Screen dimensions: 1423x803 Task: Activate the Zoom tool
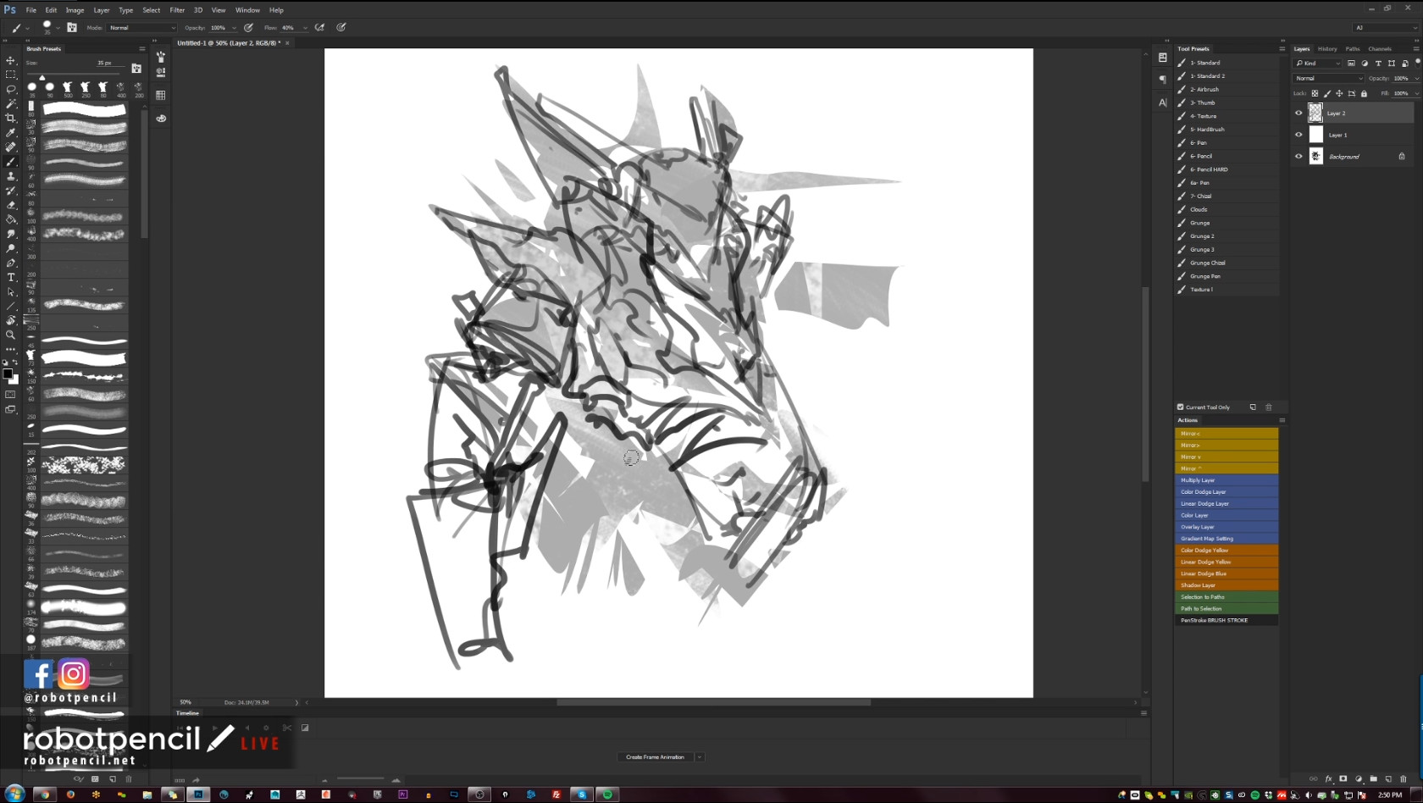(x=11, y=335)
